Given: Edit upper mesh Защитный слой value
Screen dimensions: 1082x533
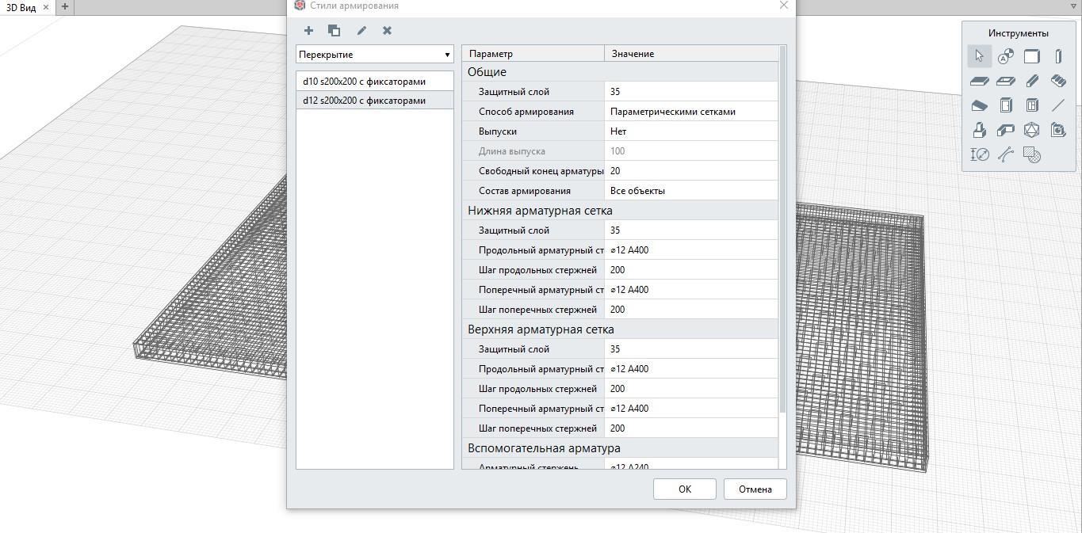Looking at the screenshot, I should pyautogui.click(x=691, y=349).
